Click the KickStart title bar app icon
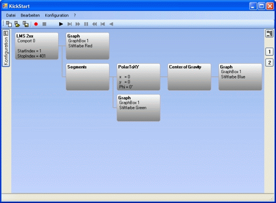Image resolution: width=276 pixels, height=203 pixels. [x=5, y=6]
